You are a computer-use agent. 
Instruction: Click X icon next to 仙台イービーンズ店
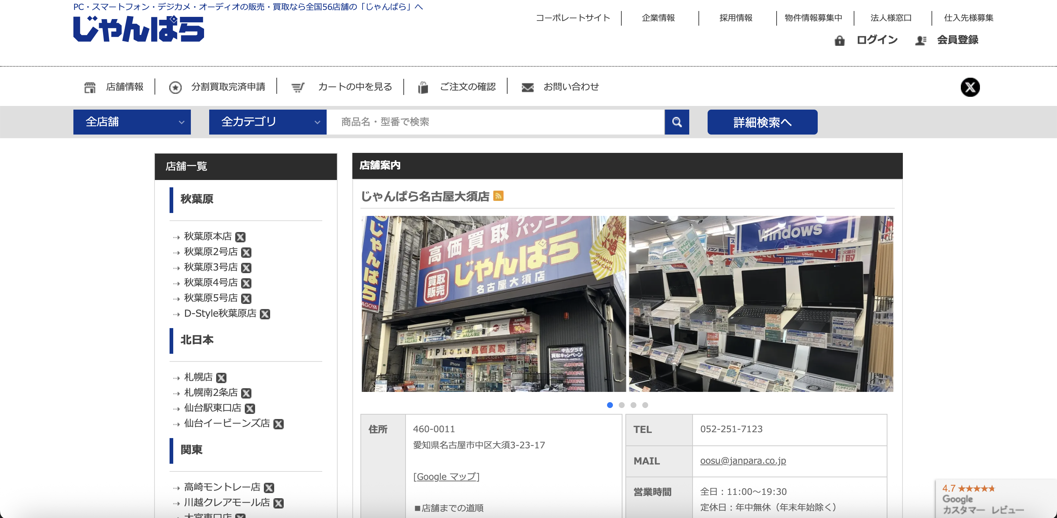point(279,424)
